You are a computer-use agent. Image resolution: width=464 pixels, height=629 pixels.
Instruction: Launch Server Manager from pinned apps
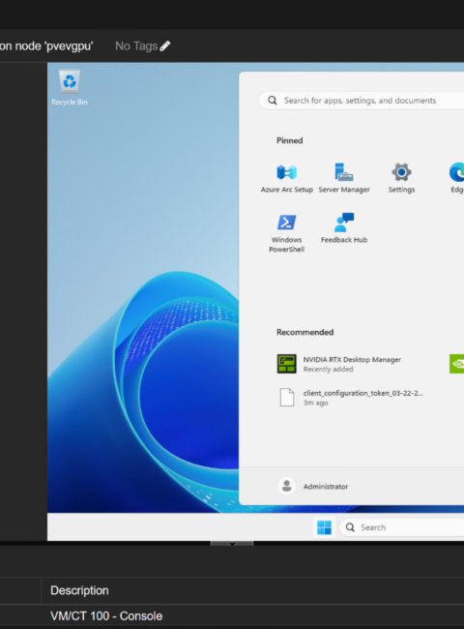[x=344, y=178]
